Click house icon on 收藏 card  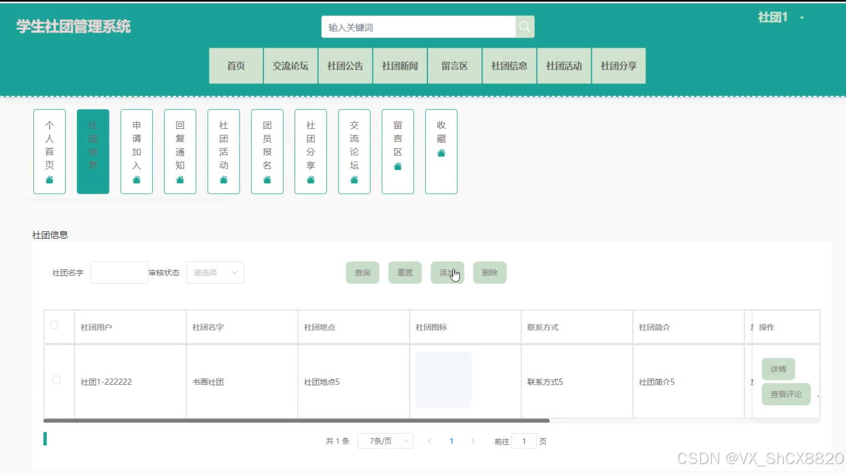click(441, 153)
